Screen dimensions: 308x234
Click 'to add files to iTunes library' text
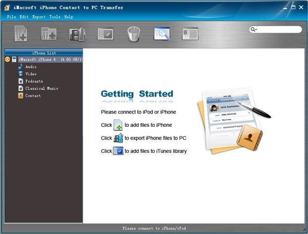[156, 151]
